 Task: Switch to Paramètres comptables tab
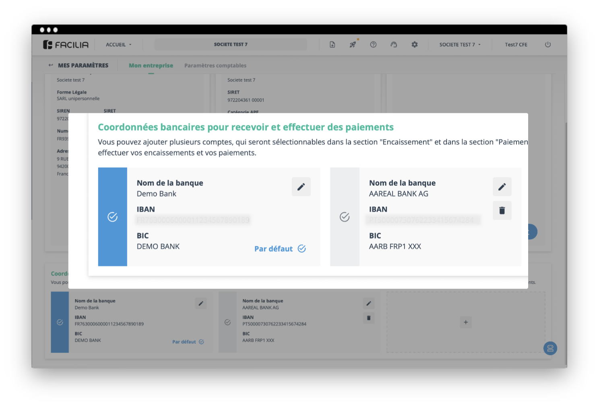[215, 65]
